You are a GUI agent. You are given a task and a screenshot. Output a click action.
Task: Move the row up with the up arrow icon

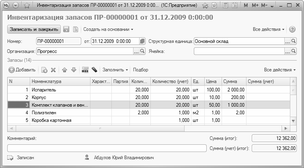(x=64, y=70)
